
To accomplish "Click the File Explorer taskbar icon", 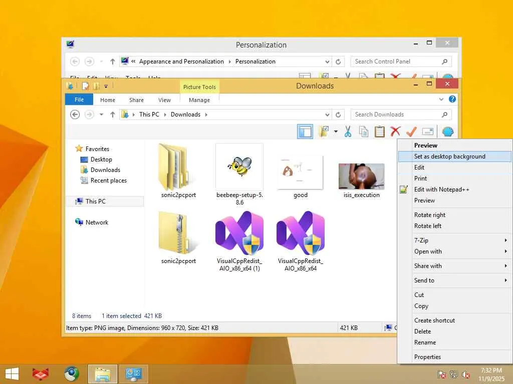I will (102, 374).
